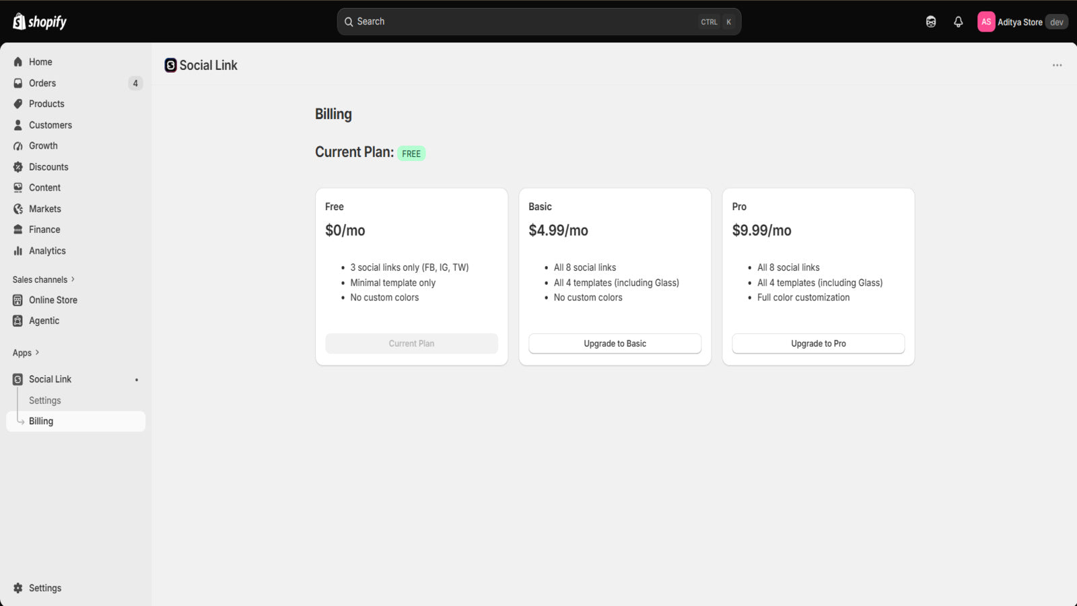Open the Sidekick assistant icon
This screenshot has height=606, width=1077.
point(931,22)
